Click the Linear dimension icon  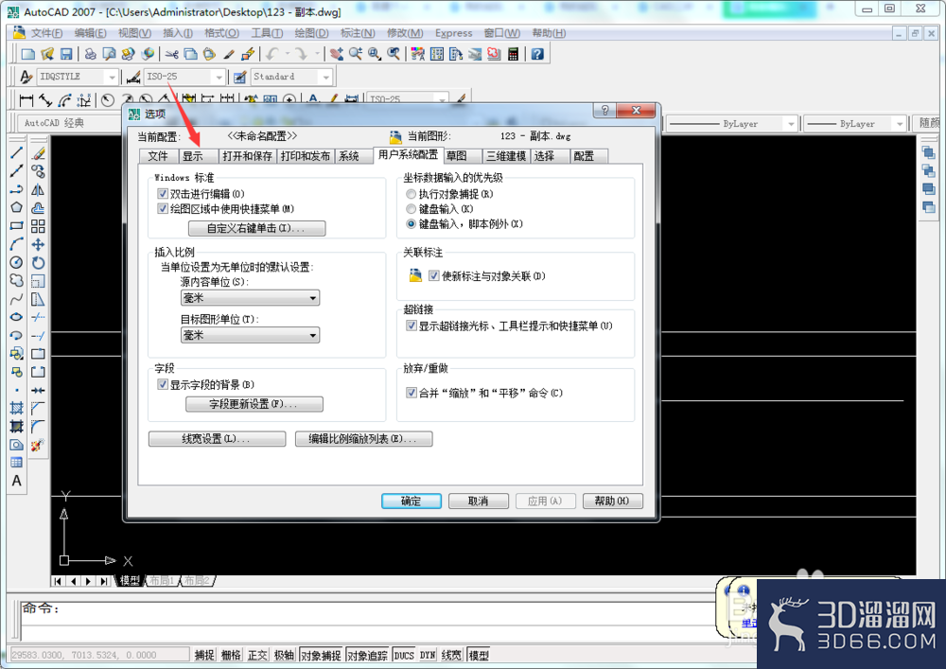26,100
